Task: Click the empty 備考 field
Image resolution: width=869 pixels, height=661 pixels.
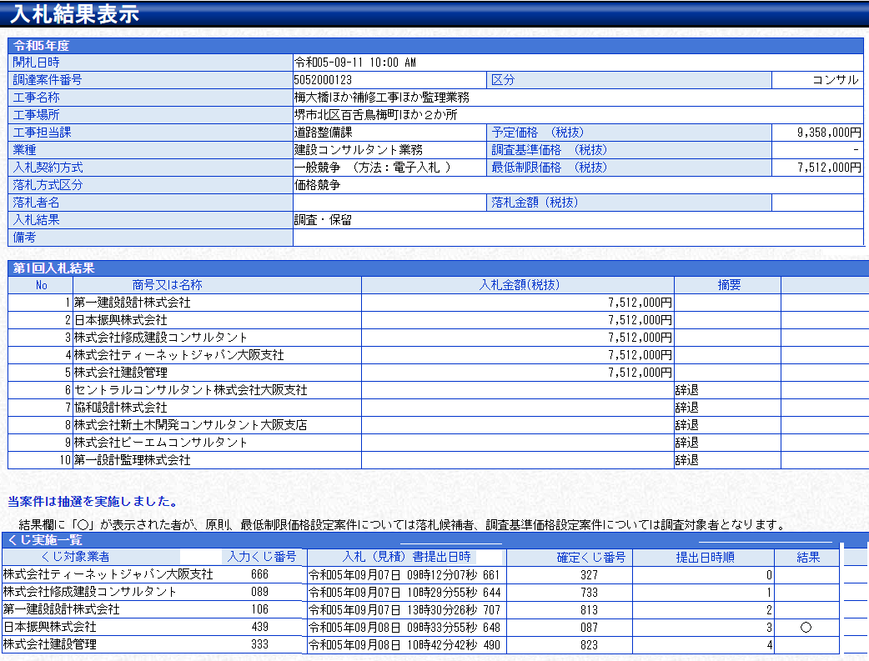Action: [577, 238]
